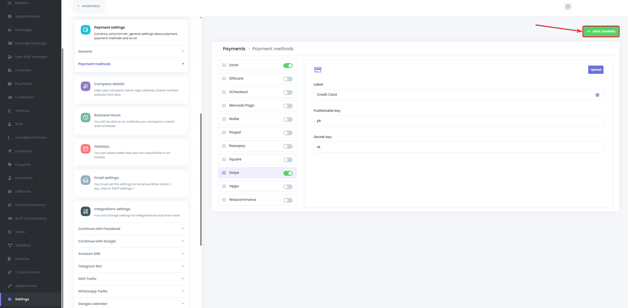Click the Save Changes button
Viewport: 628px width, 308px height.
tap(601, 31)
